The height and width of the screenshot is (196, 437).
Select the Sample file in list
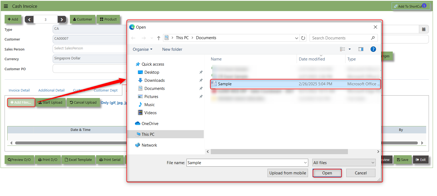pos(225,84)
